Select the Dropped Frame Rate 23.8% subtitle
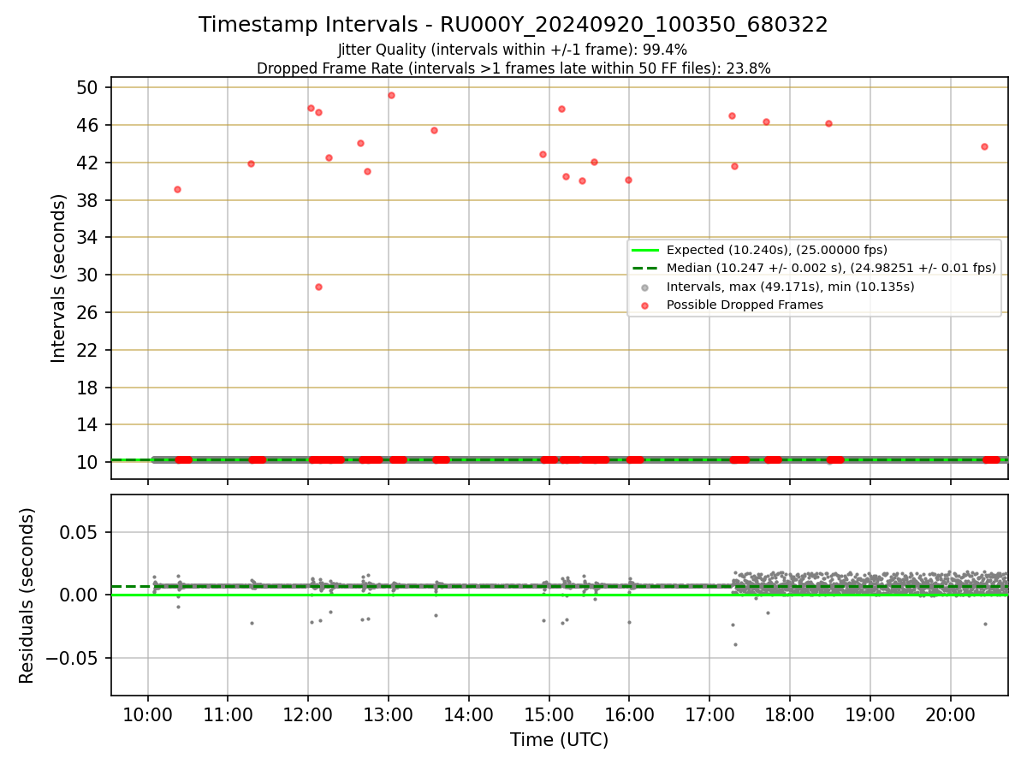 513,68
